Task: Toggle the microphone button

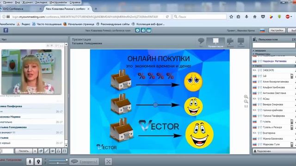Action: 30,161
